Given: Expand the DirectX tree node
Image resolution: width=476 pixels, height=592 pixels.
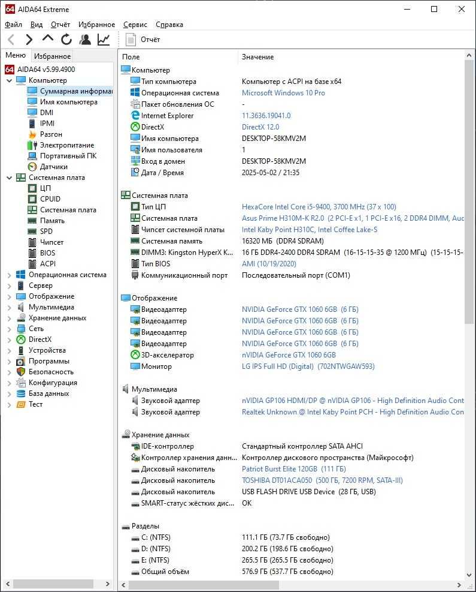Looking at the screenshot, I should [10, 340].
